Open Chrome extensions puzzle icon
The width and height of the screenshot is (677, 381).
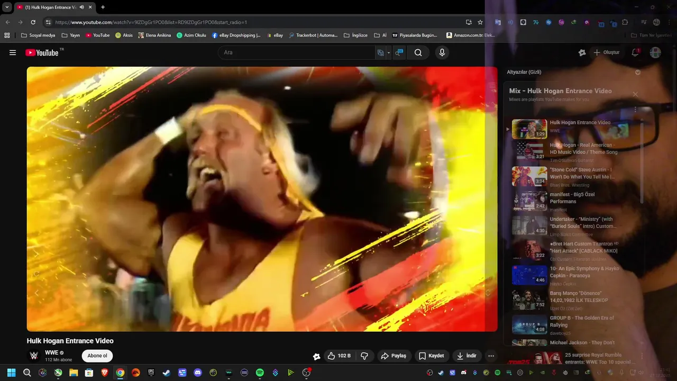(x=625, y=22)
